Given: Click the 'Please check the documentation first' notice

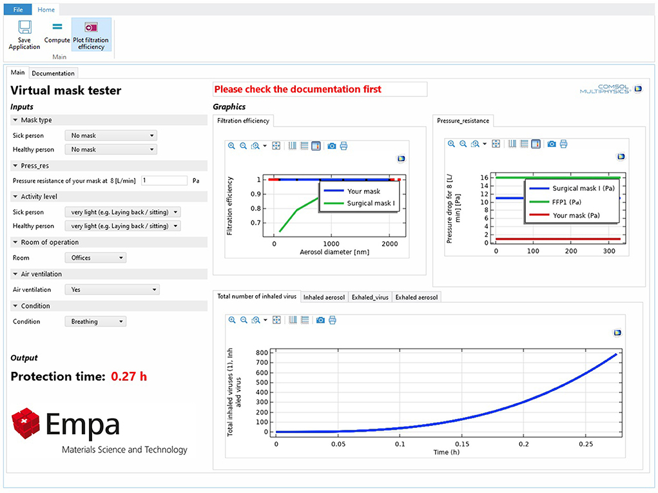Looking at the screenshot, I should click(x=298, y=89).
